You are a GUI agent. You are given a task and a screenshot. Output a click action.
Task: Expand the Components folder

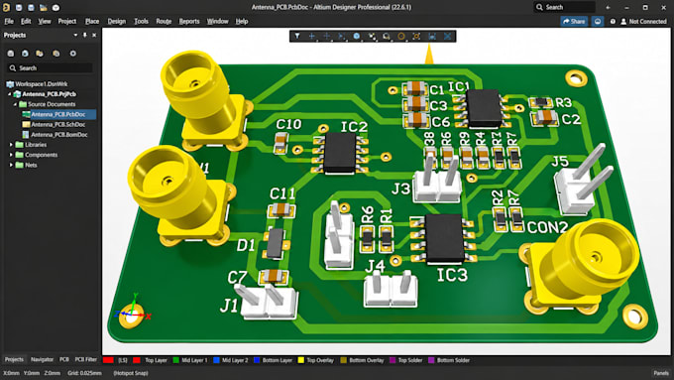11,155
